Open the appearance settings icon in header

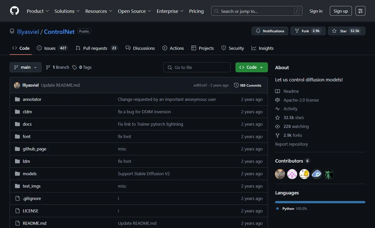360,11
